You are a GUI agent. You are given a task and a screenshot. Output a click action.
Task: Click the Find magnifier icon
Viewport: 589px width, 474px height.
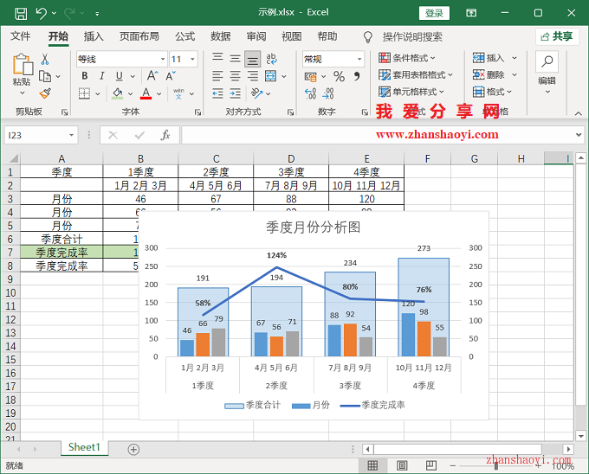tap(547, 61)
